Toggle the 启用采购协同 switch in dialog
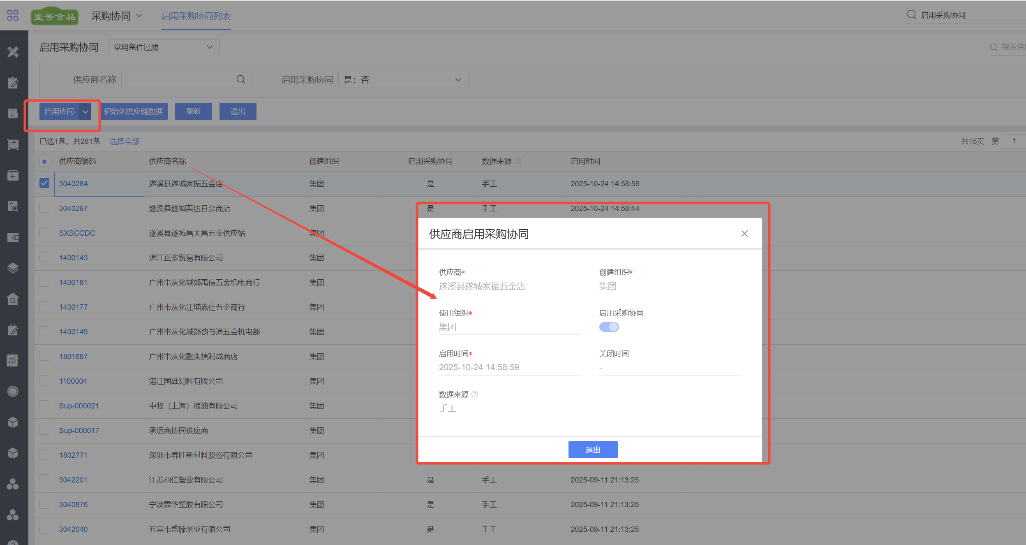 (x=609, y=327)
